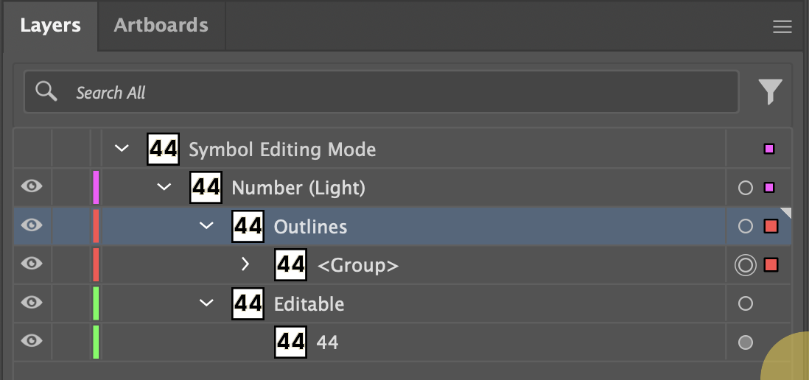Collapse the Symbol Editing Mode tree
The height and width of the screenshot is (380, 809).
122,149
